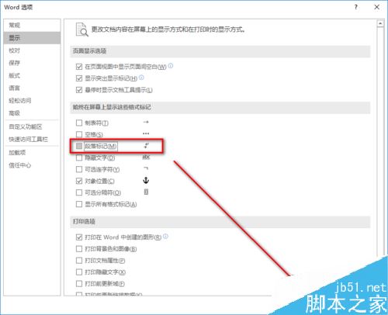
Task: Click info icon beside 打印在 Word 中创建的图形(R)
Action: click(165, 236)
